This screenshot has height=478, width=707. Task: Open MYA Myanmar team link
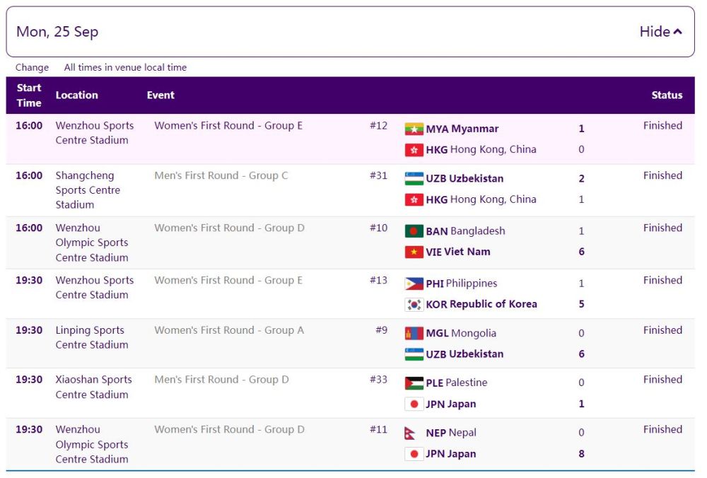[x=462, y=129]
